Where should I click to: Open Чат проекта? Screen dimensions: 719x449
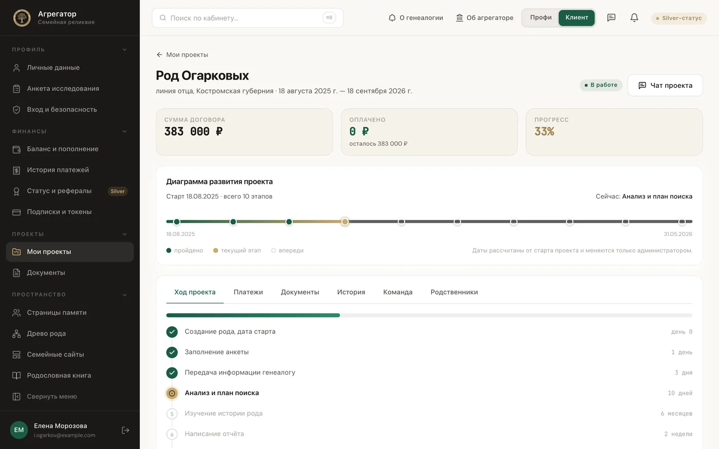[665, 85]
